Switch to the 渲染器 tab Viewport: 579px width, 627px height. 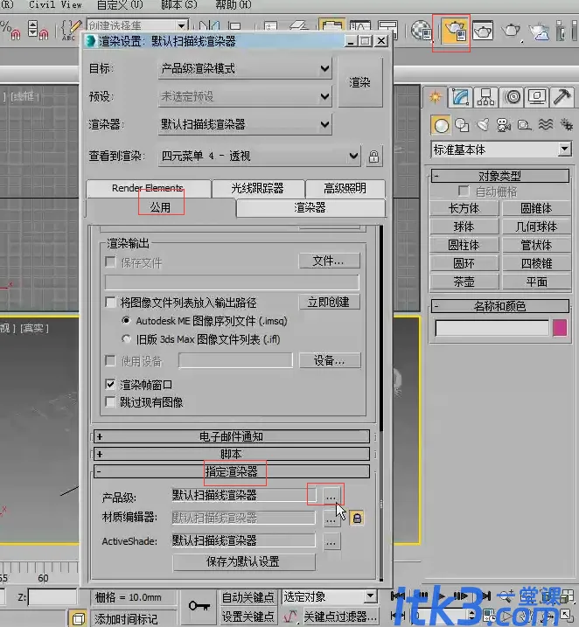(x=310, y=207)
